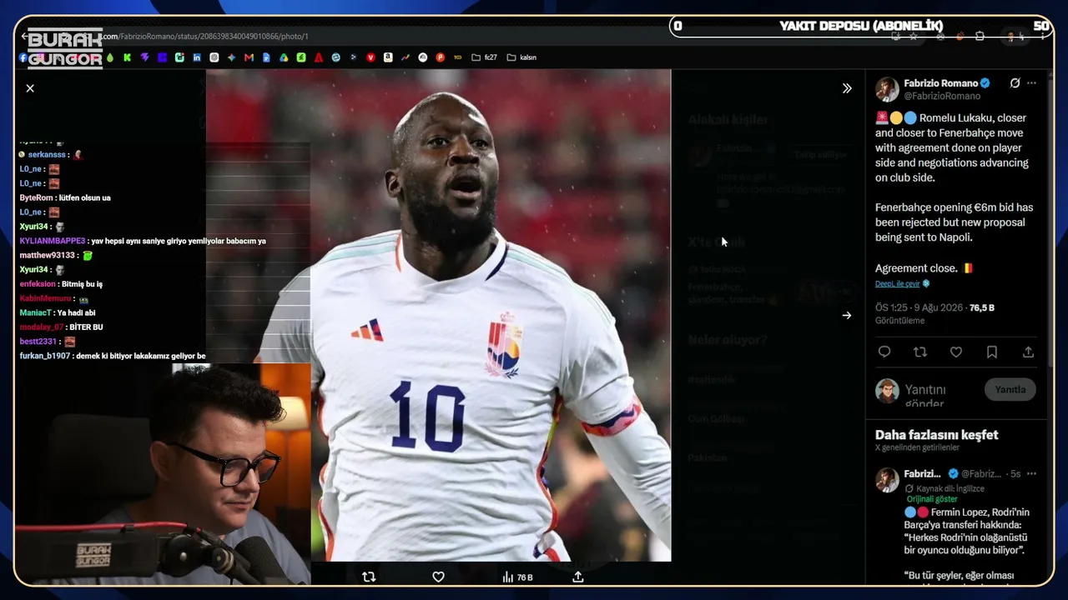Share the tweet using the side panel share icon
Screen dimensions: 1068x600
click(x=1028, y=352)
